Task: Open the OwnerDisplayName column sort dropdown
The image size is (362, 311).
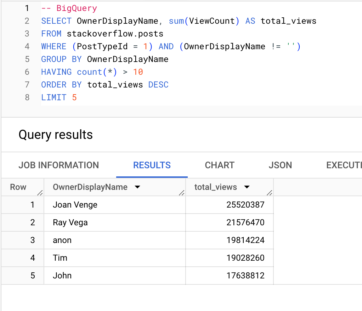Action: tap(137, 187)
